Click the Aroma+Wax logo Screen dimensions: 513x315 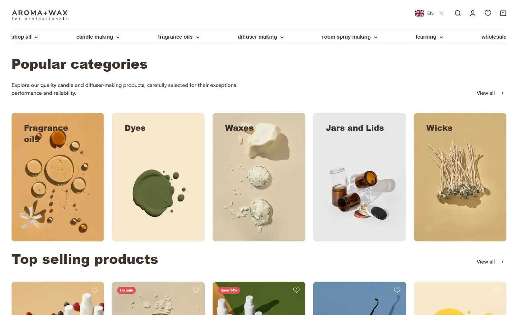pos(40,15)
